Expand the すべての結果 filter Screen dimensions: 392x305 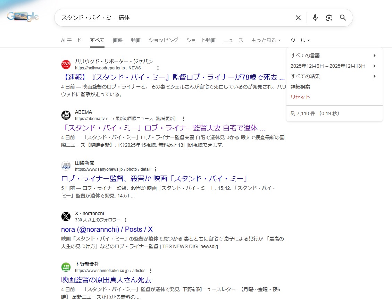coord(333,76)
